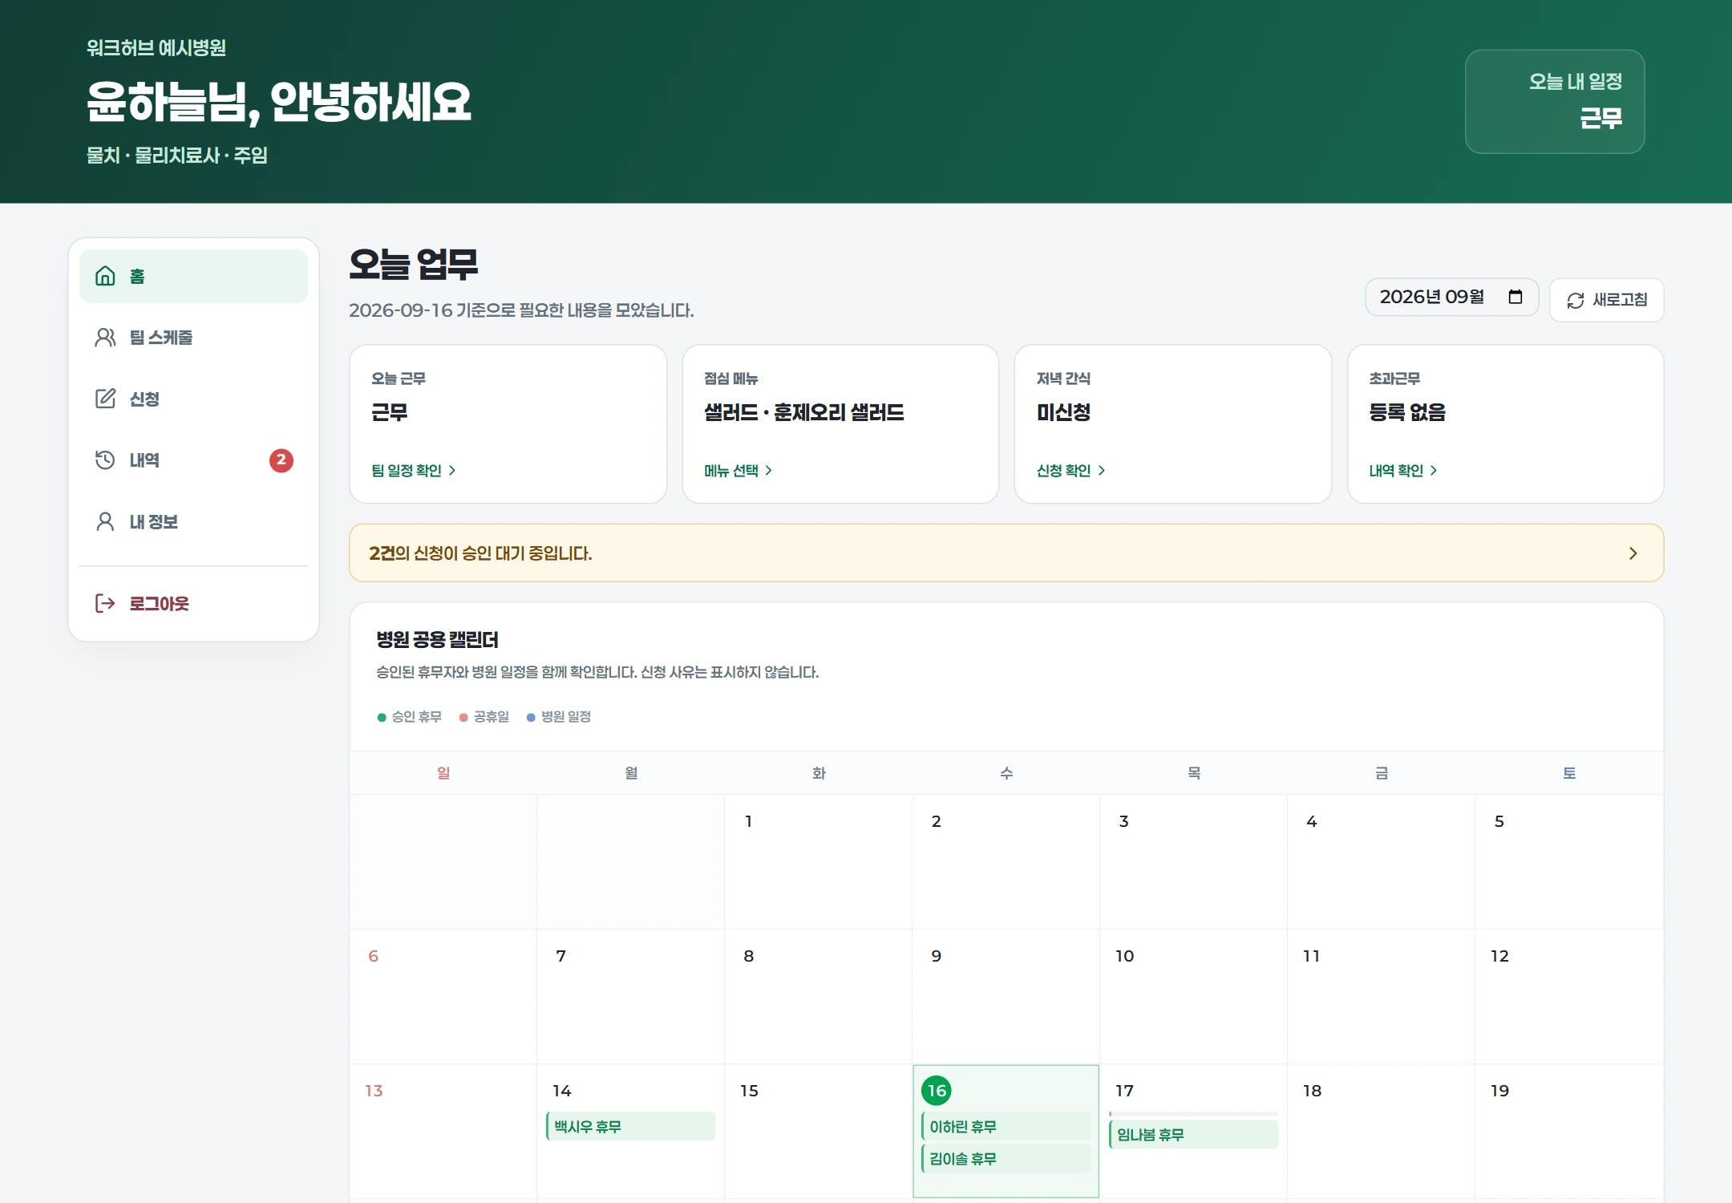The image size is (1732, 1203).
Task: Click the refresh arrows icon next to 새로고침
Action: pos(1575,300)
